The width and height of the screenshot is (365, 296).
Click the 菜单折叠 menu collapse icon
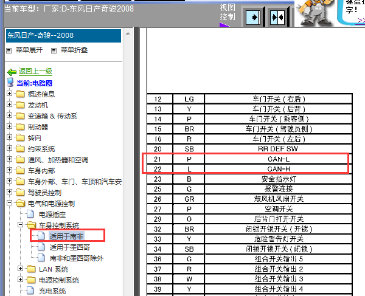[54, 50]
